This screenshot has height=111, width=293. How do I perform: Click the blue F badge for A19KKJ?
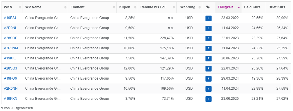coord(208,58)
